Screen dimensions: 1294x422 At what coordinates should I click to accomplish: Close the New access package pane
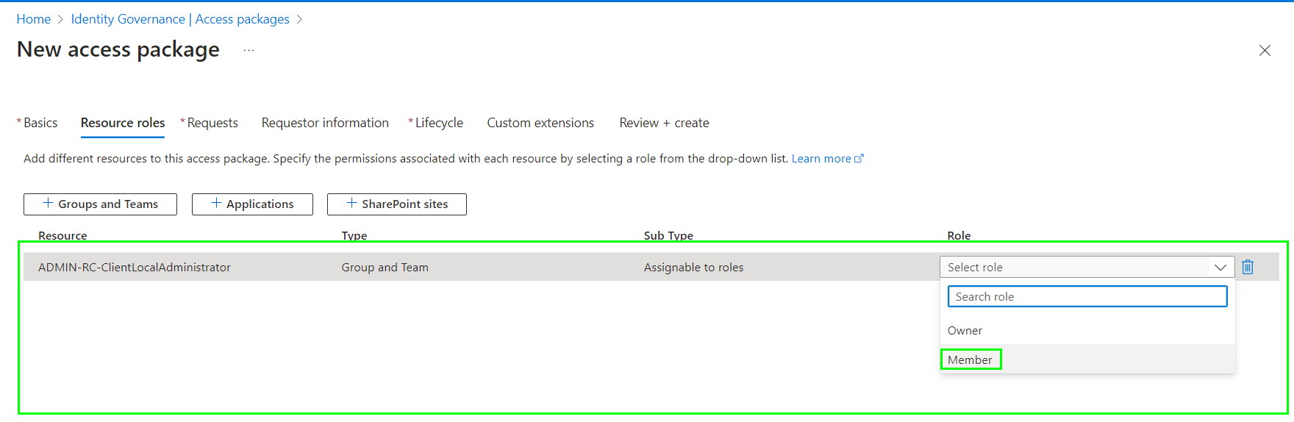tap(1264, 50)
